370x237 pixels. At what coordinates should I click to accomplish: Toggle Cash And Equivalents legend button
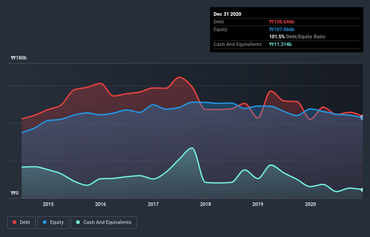click(104, 223)
